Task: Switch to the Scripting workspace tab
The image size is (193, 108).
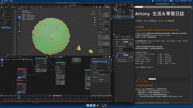Action: click(79, 5)
